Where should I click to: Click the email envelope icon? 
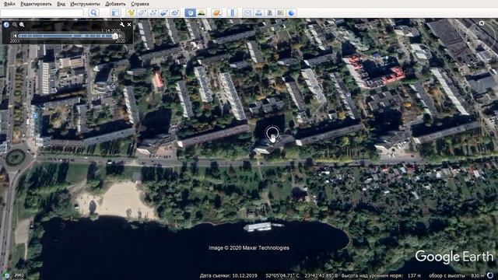coord(247,12)
